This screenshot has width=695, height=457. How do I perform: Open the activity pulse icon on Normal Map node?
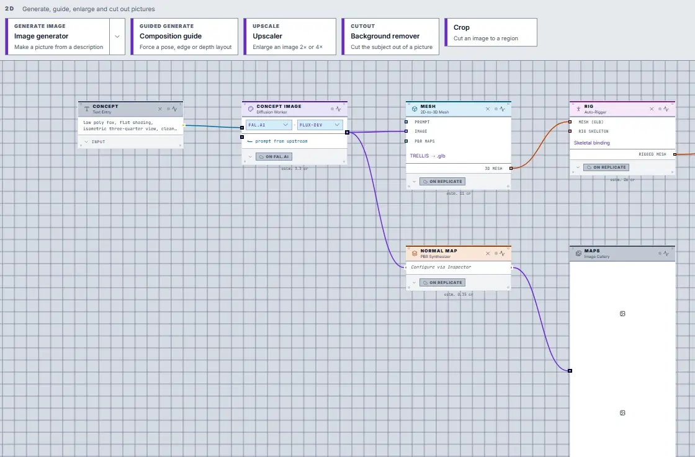click(502, 253)
